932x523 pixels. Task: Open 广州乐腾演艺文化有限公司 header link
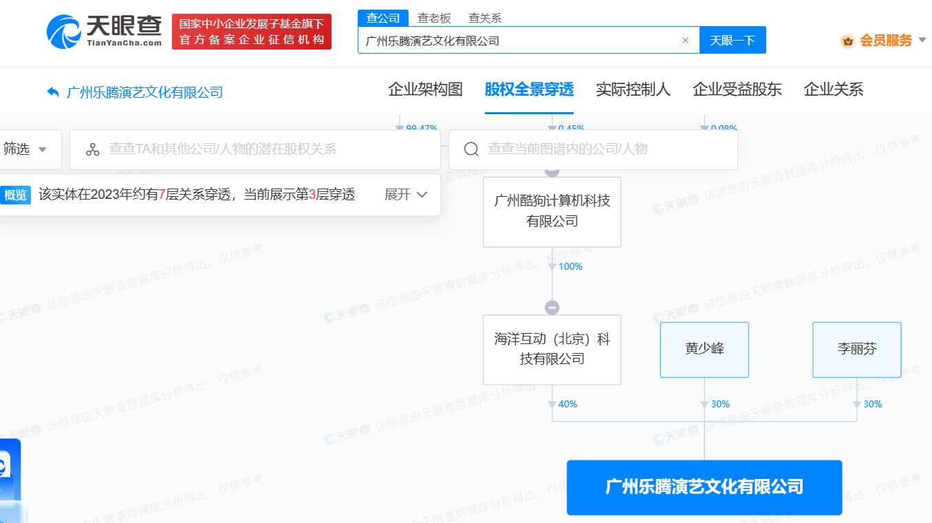point(144,92)
